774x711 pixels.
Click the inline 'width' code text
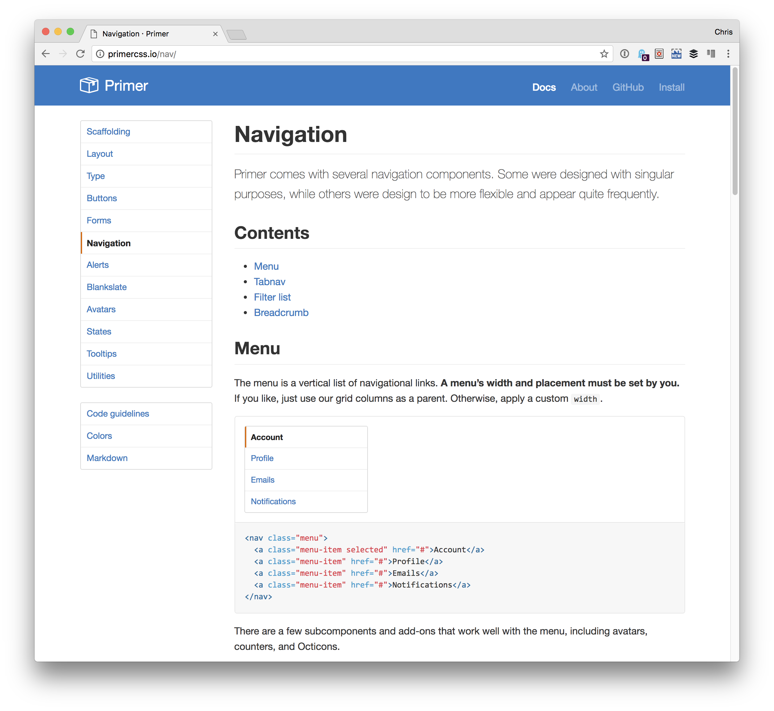(x=585, y=399)
